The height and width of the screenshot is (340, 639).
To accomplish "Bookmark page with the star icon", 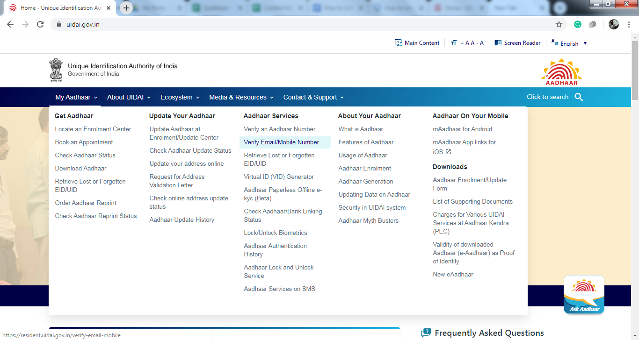I will 559,24.
